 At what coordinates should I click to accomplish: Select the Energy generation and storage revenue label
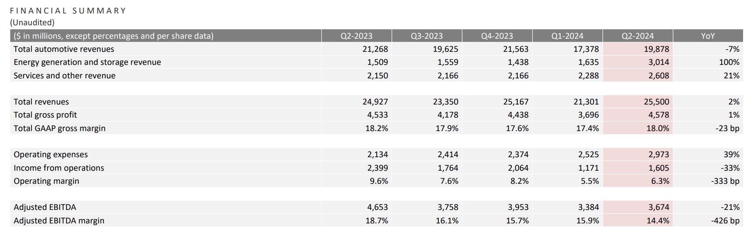click(87, 62)
